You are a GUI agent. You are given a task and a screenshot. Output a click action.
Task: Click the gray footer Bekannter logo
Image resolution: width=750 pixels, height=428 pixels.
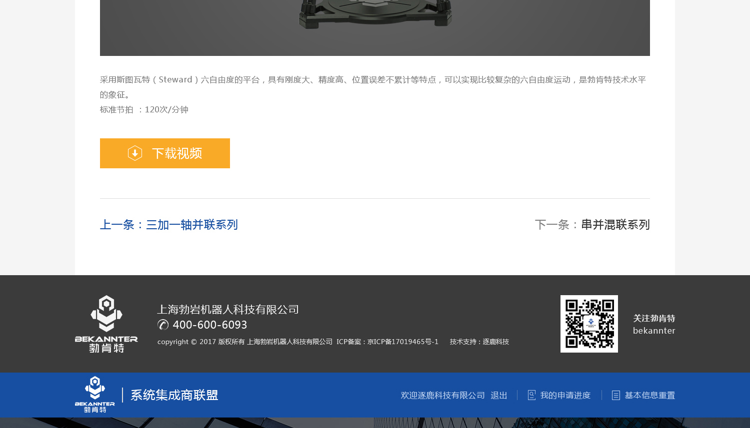(x=106, y=324)
